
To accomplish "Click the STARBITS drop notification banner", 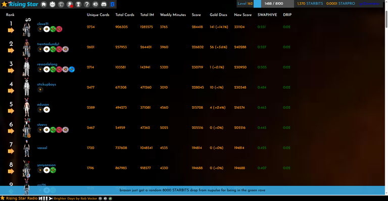I will 192,190.
